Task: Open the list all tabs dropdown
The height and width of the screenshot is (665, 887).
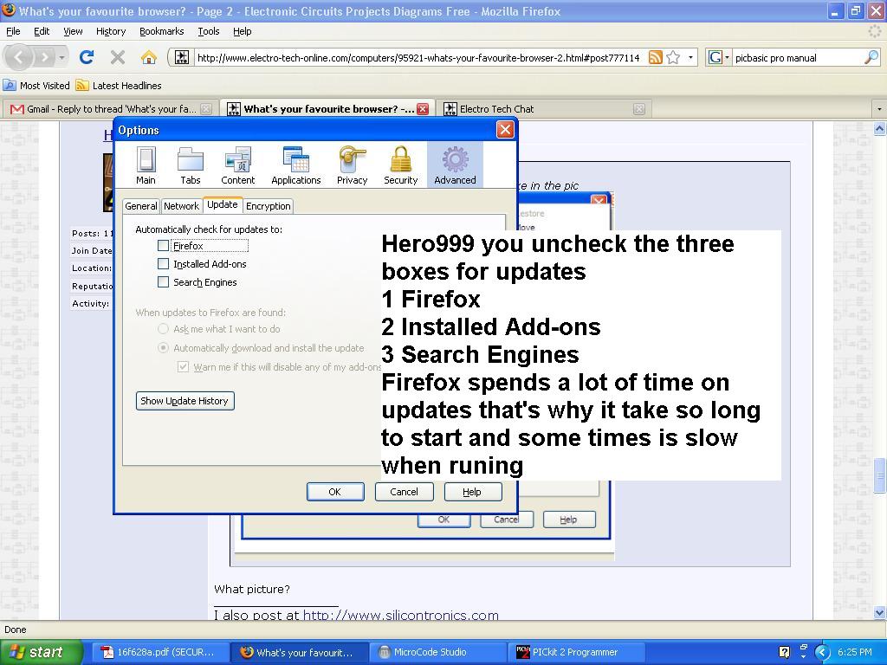Action: click(878, 108)
